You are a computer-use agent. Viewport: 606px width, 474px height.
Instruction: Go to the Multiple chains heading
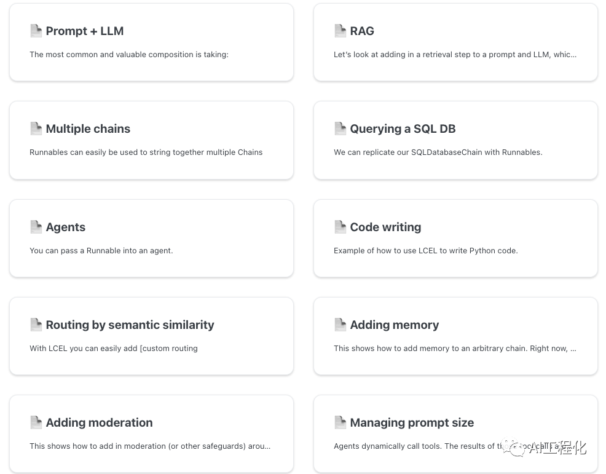(x=88, y=128)
